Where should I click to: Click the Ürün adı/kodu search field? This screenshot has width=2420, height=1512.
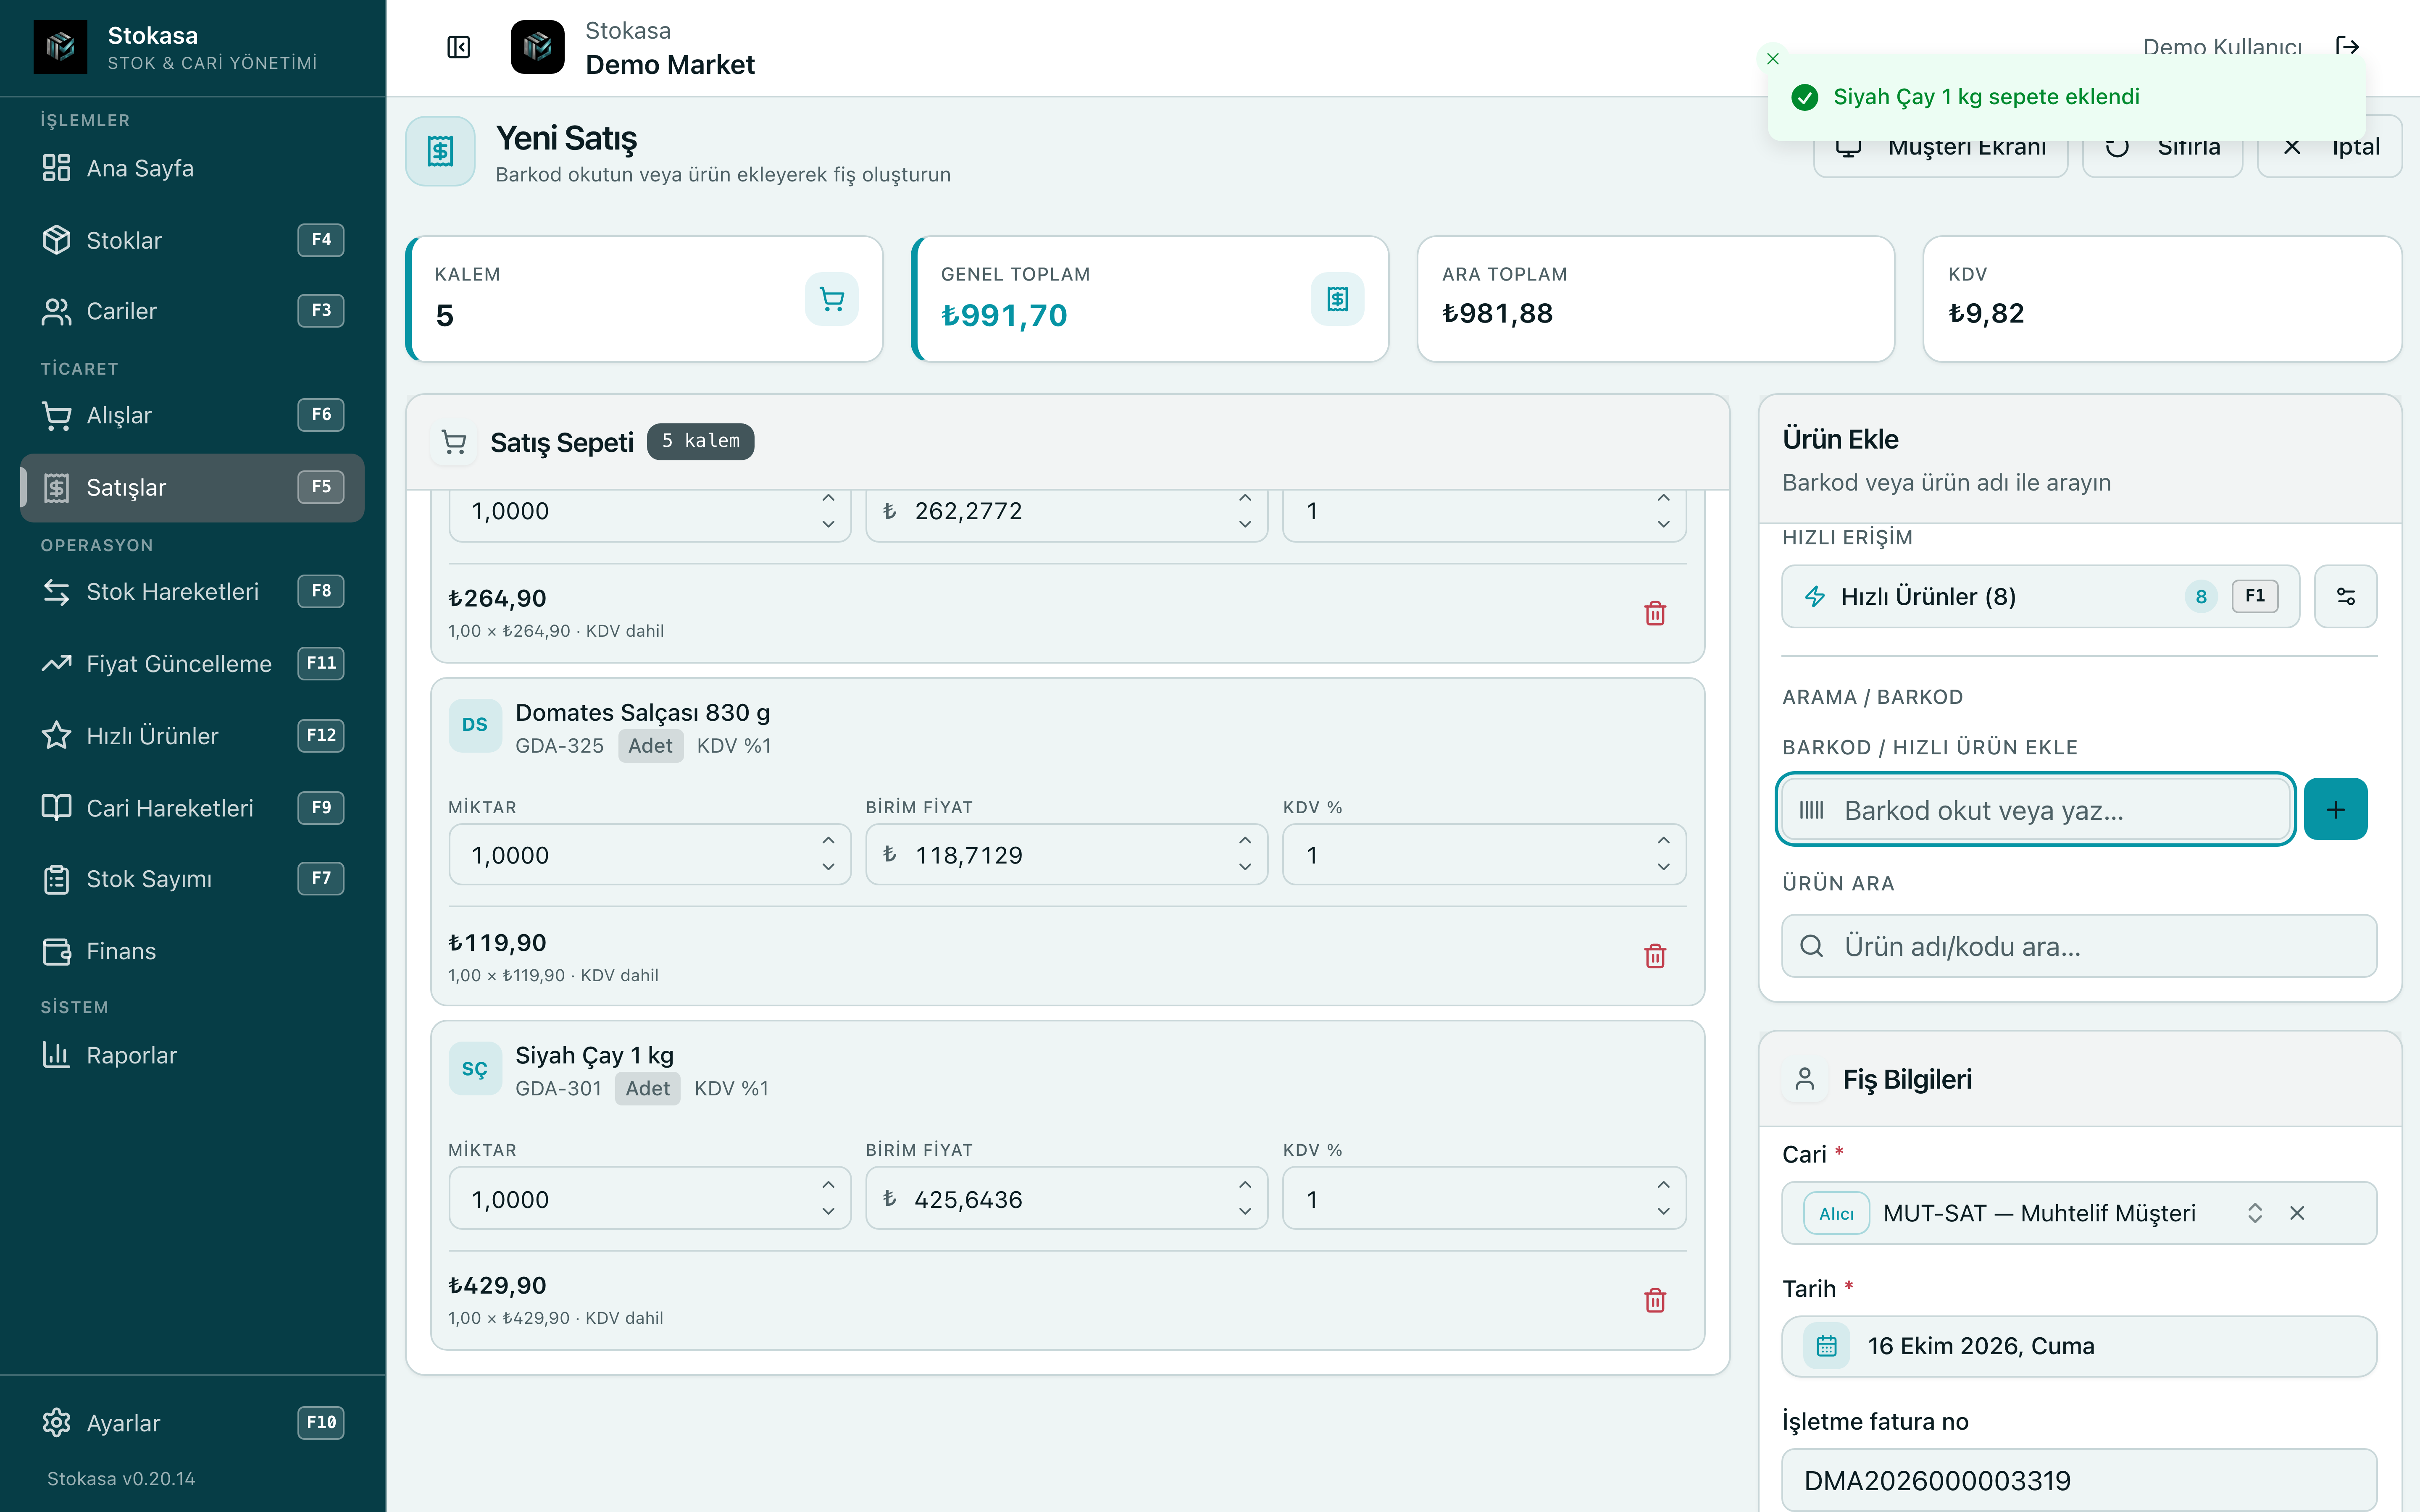click(x=2079, y=946)
